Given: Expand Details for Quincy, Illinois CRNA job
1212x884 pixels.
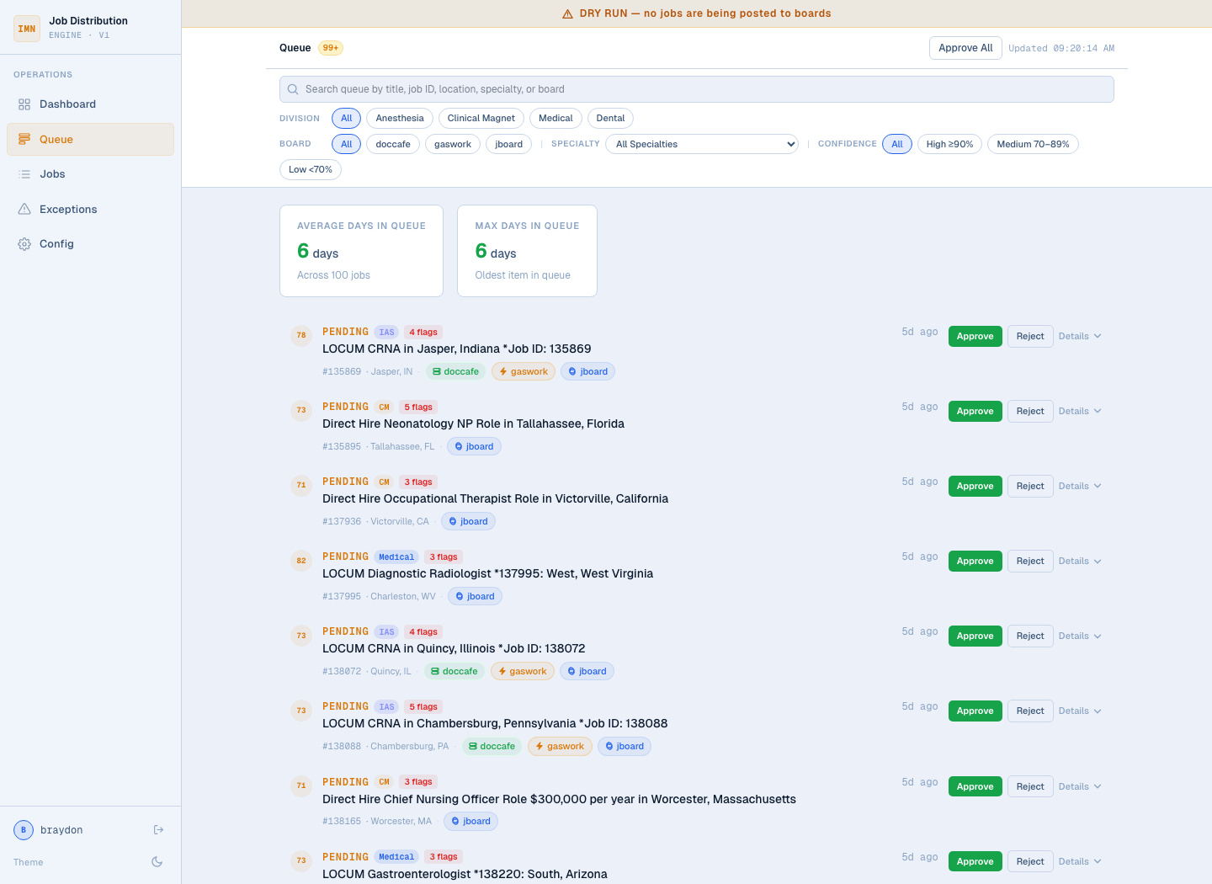Looking at the screenshot, I should pyautogui.click(x=1080, y=636).
